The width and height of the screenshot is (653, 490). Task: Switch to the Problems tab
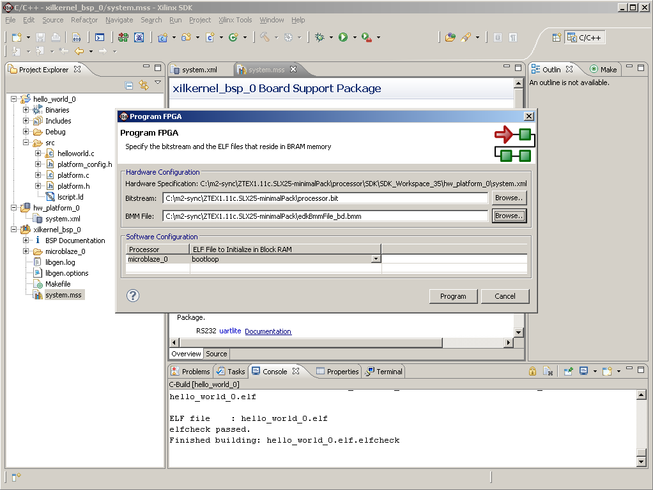(x=190, y=371)
